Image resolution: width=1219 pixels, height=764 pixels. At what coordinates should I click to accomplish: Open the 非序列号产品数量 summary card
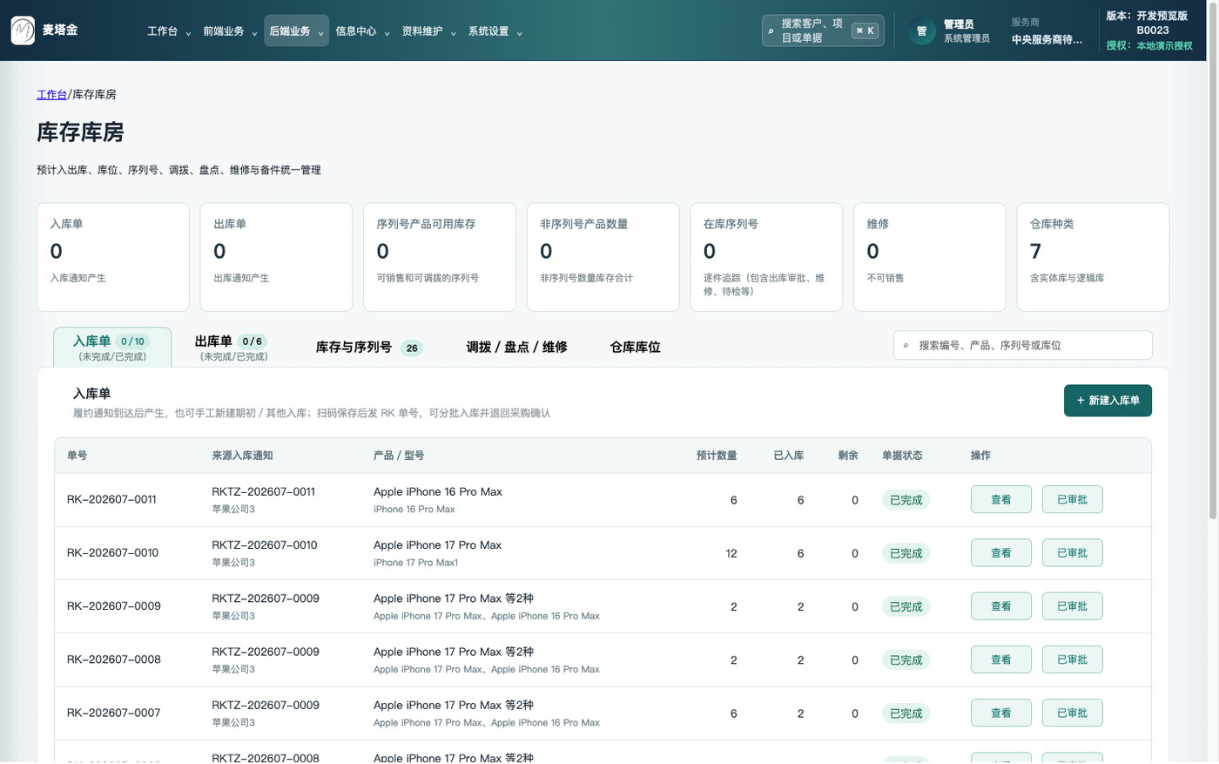[x=603, y=257]
